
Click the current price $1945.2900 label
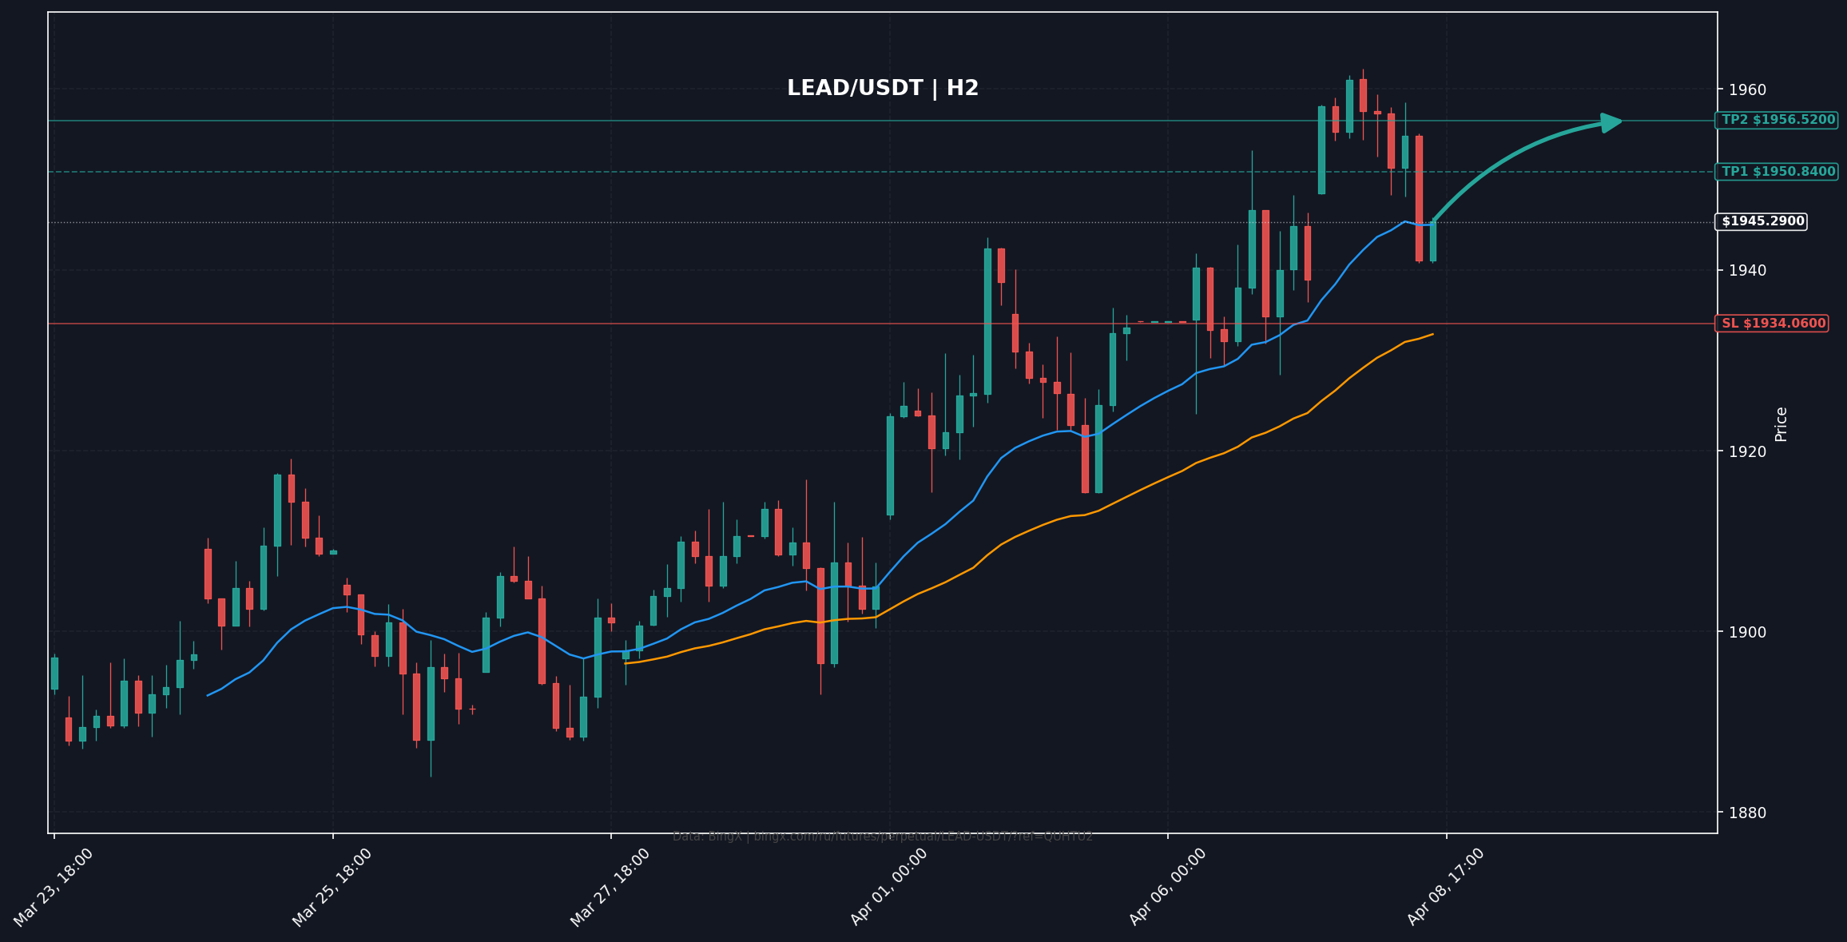[x=1762, y=221]
